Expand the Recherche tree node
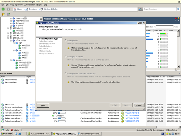This screenshot has width=181, height=136. (11, 23)
